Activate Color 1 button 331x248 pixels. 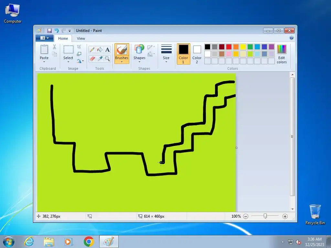click(183, 54)
